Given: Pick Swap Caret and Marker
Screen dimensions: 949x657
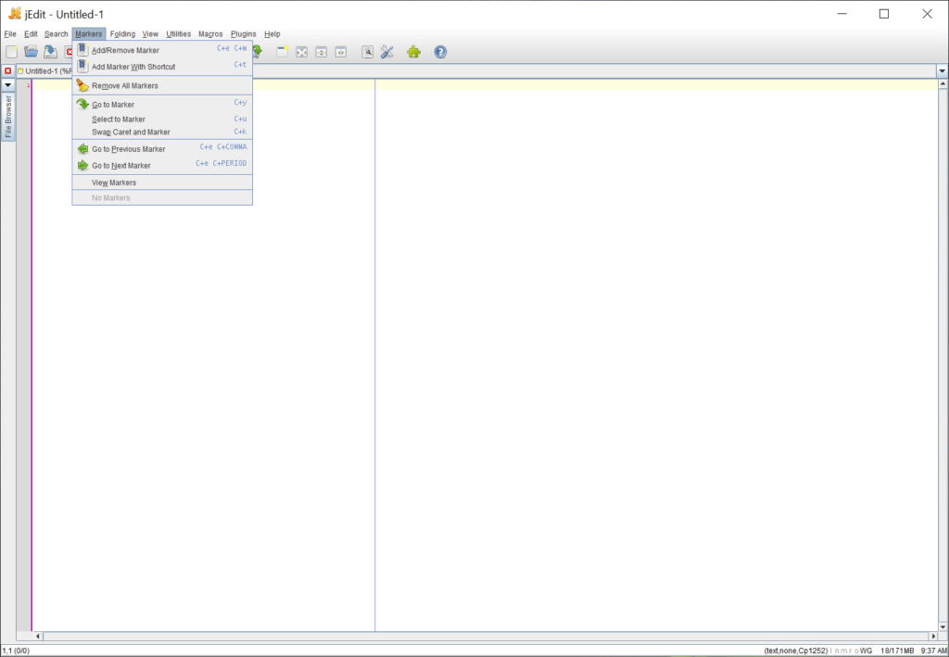Looking at the screenshot, I should pyautogui.click(x=162, y=132).
